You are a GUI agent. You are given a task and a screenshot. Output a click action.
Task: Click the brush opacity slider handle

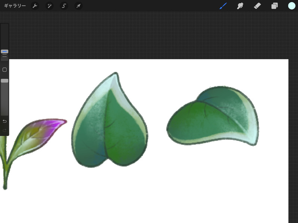pyautogui.click(x=4, y=81)
